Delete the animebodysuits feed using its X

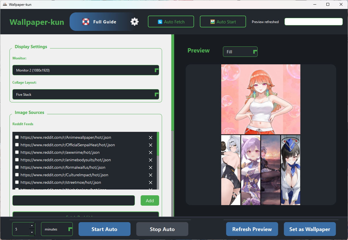[150, 160]
